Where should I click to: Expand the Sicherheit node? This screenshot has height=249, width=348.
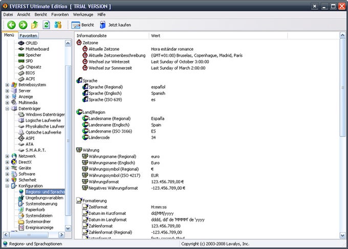[7, 180]
